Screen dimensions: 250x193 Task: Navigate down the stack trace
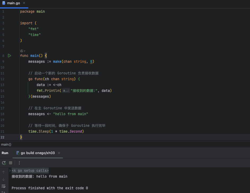coord(3,179)
